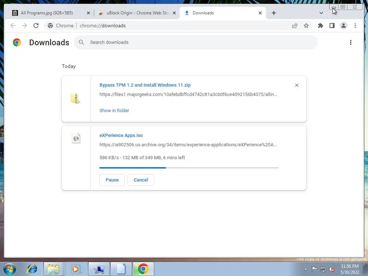Open the computer monitor app on taskbar
Image resolution: width=368 pixels, height=276 pixels.
point(99,269)
